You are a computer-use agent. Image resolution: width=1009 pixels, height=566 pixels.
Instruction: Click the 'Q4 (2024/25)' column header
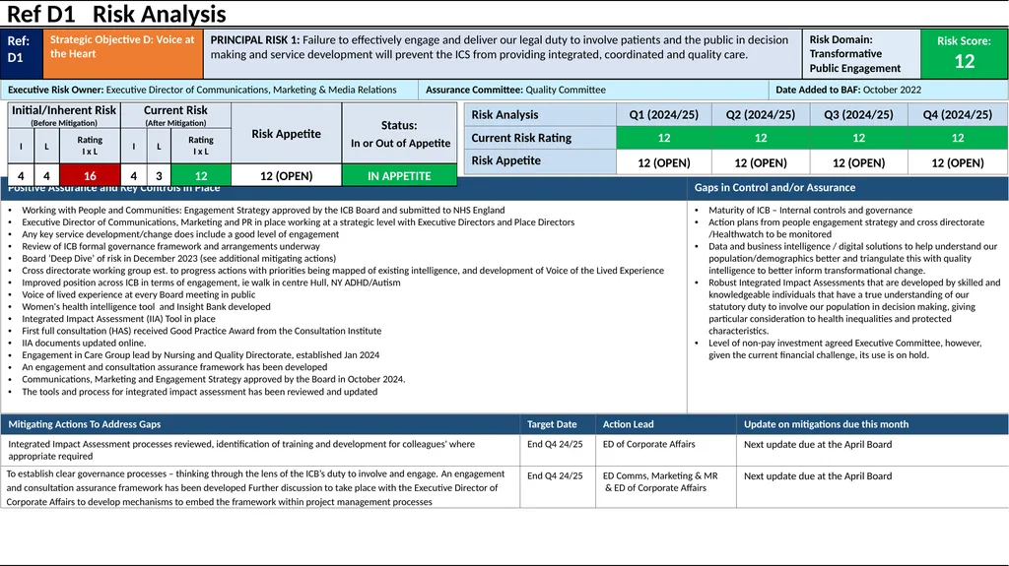pos(958,114)
